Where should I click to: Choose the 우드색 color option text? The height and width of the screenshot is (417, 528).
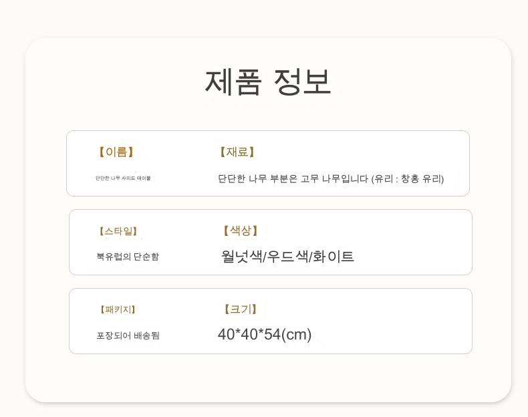(x=287, y=257)
